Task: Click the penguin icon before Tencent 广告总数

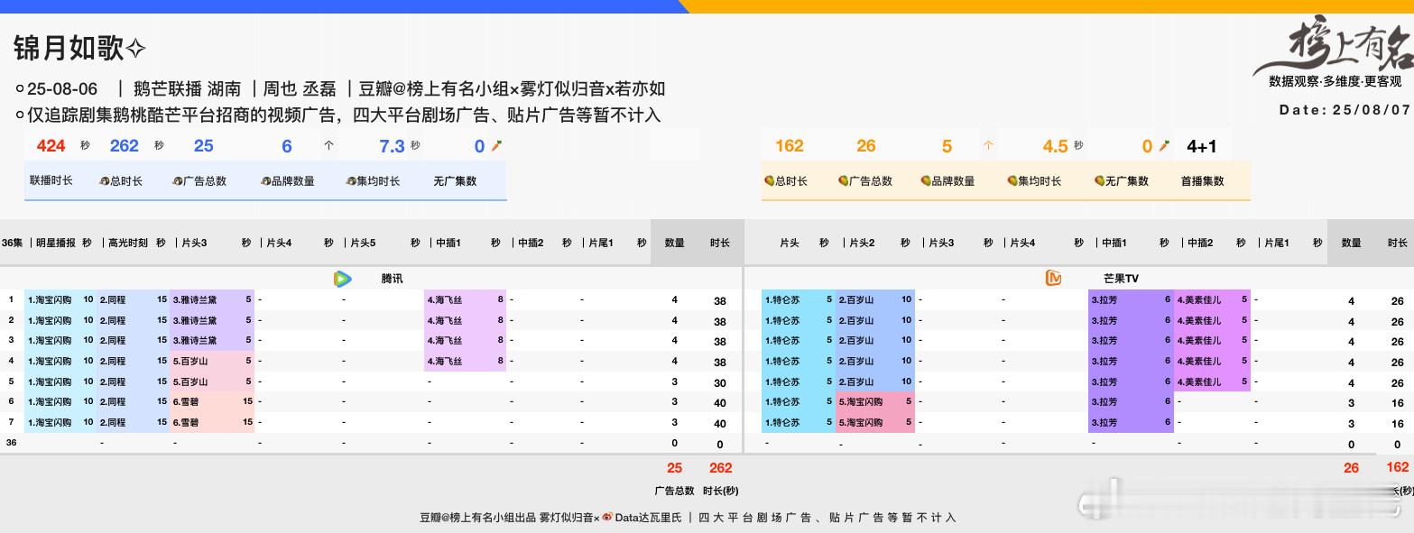Action: click(178, 181)
